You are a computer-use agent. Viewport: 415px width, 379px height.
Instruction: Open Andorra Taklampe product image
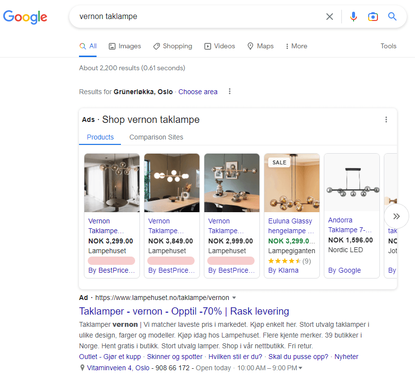(x=352, y=182)
